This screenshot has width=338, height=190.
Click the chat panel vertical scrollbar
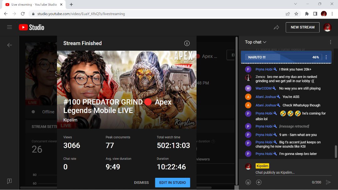click(x=336, y=151)
